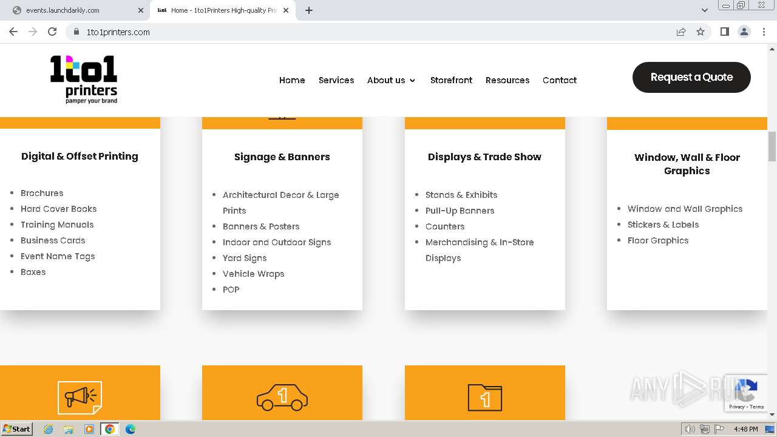Click Digital & Offset Printing heading
777x437 pixels.
click(x=80, y=156)
